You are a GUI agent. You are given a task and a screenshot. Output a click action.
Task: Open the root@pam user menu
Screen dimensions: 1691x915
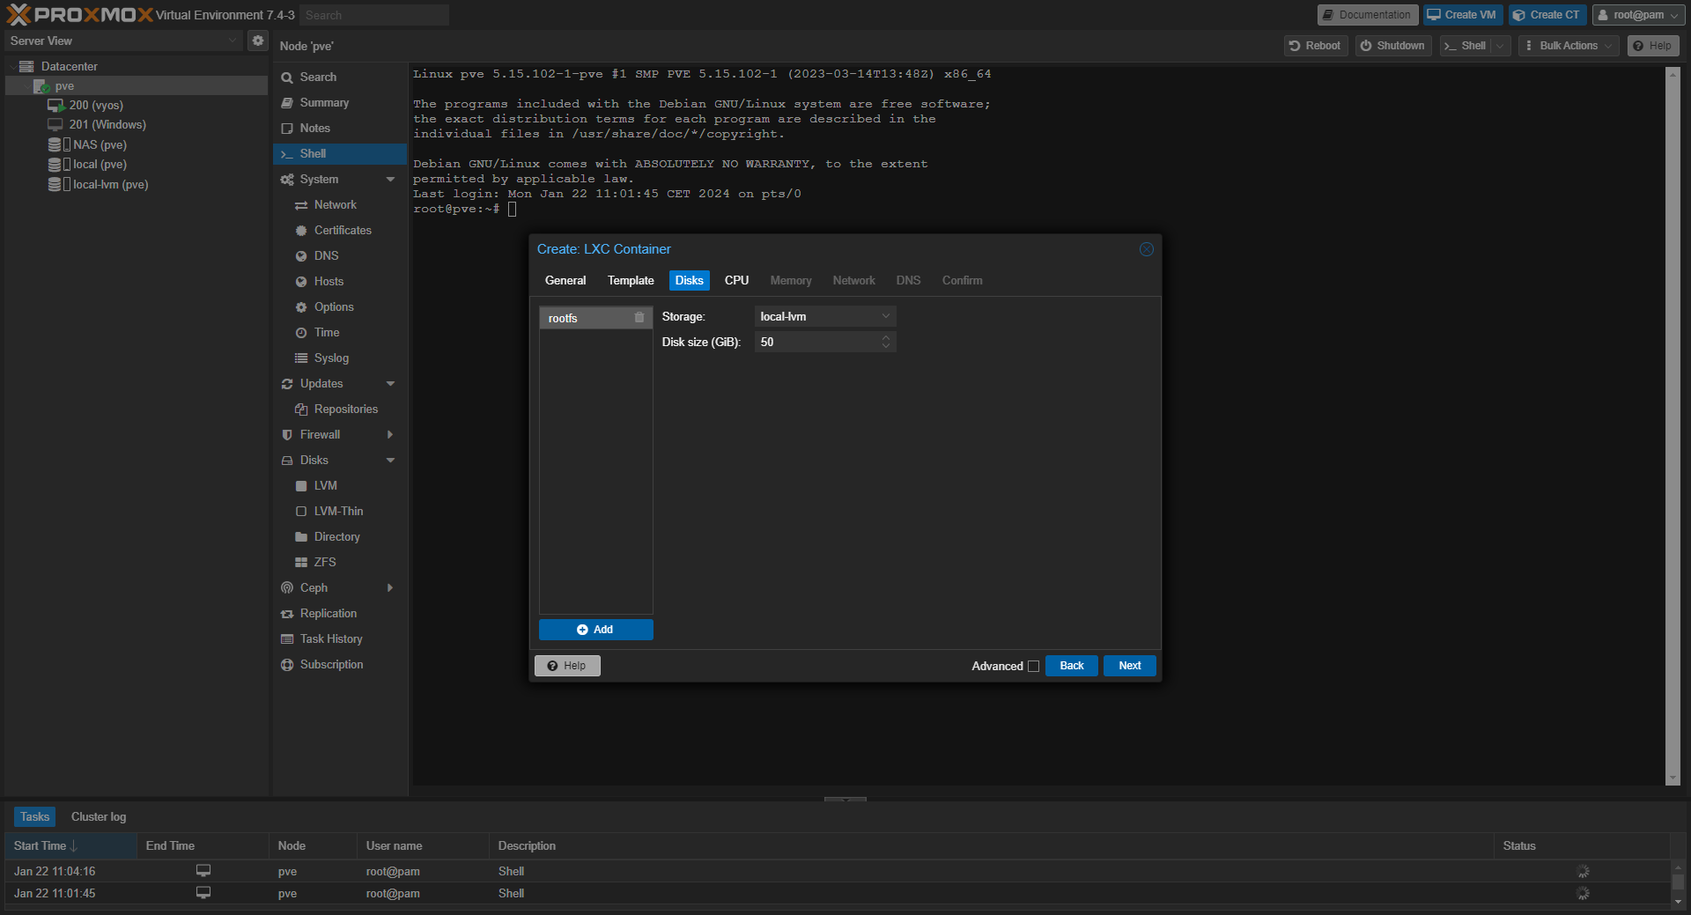pyautogui.click(x=1638, y=15)
